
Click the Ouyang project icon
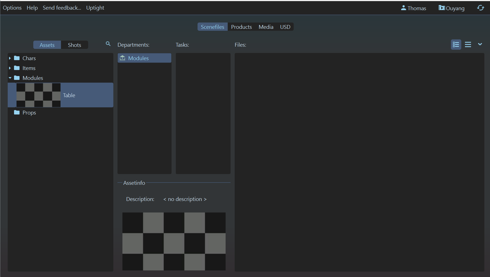442,8
